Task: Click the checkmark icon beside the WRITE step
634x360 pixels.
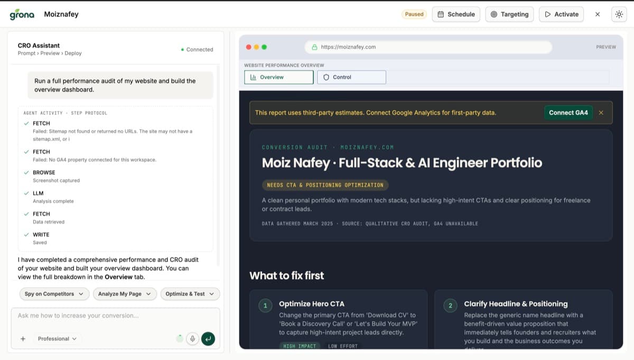Action: [x=26, y=234]
